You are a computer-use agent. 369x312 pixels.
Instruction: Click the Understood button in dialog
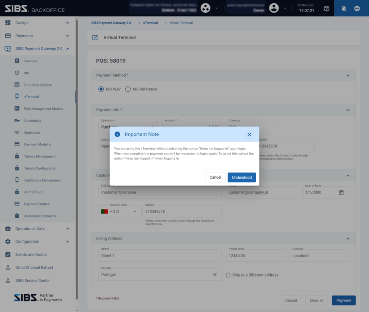pos(242,177)
